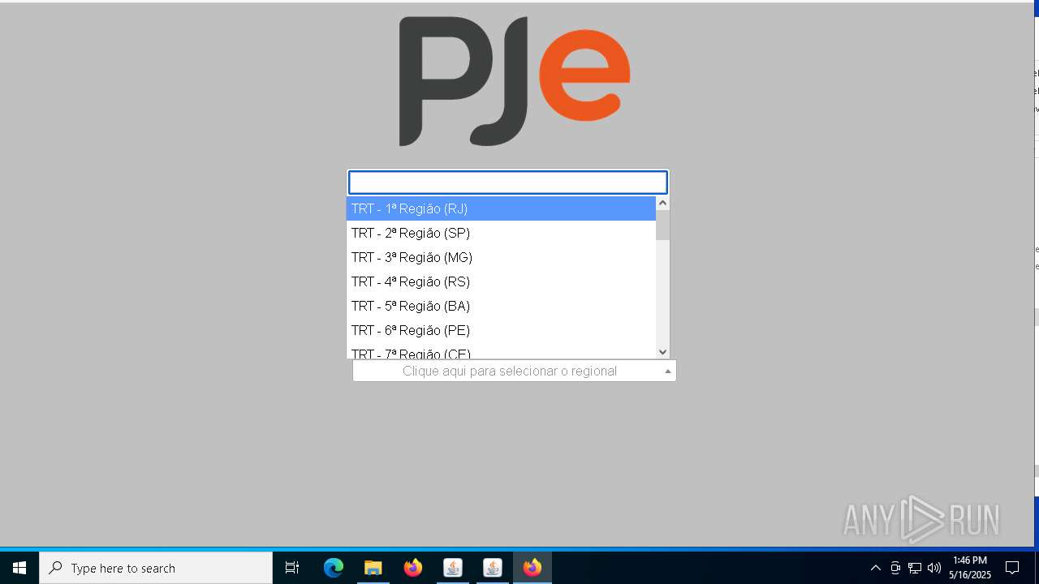Switch to the first Java app in taskbar
Image resolution: width=1039 pixels, height=584 pixels.
[453, 568]
